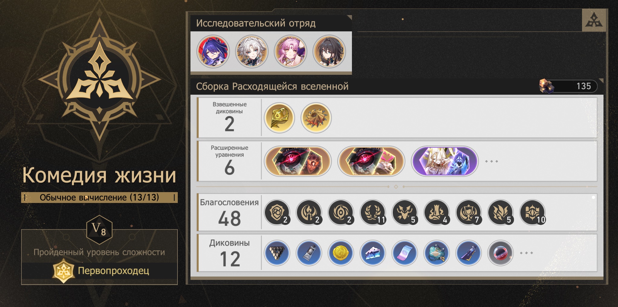This screenshot has width=618, height=307.
Task: Click the blessing path icon with count 10
Action: point(533,213)
